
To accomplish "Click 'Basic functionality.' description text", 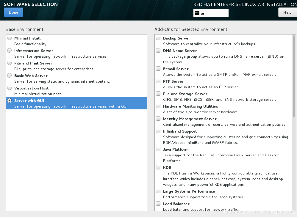I will [x=31, y=44].
